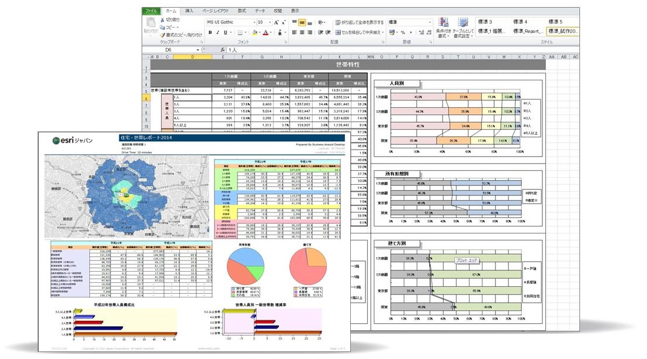
Task: Open the View (表示) tab
Action: pos(295,11)
